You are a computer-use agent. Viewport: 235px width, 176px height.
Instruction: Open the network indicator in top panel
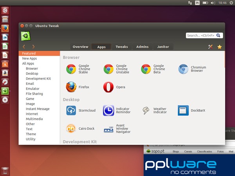pyautogui.click(x=190, y=3)
